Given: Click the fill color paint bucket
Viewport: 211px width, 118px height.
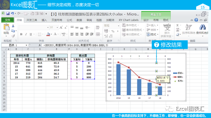Looking at the screenshot, I should (x=48, y=34).
